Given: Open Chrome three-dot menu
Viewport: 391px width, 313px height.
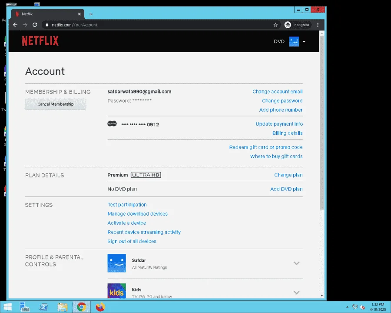Looking at the screenshot, I should (x=318, y=25).
